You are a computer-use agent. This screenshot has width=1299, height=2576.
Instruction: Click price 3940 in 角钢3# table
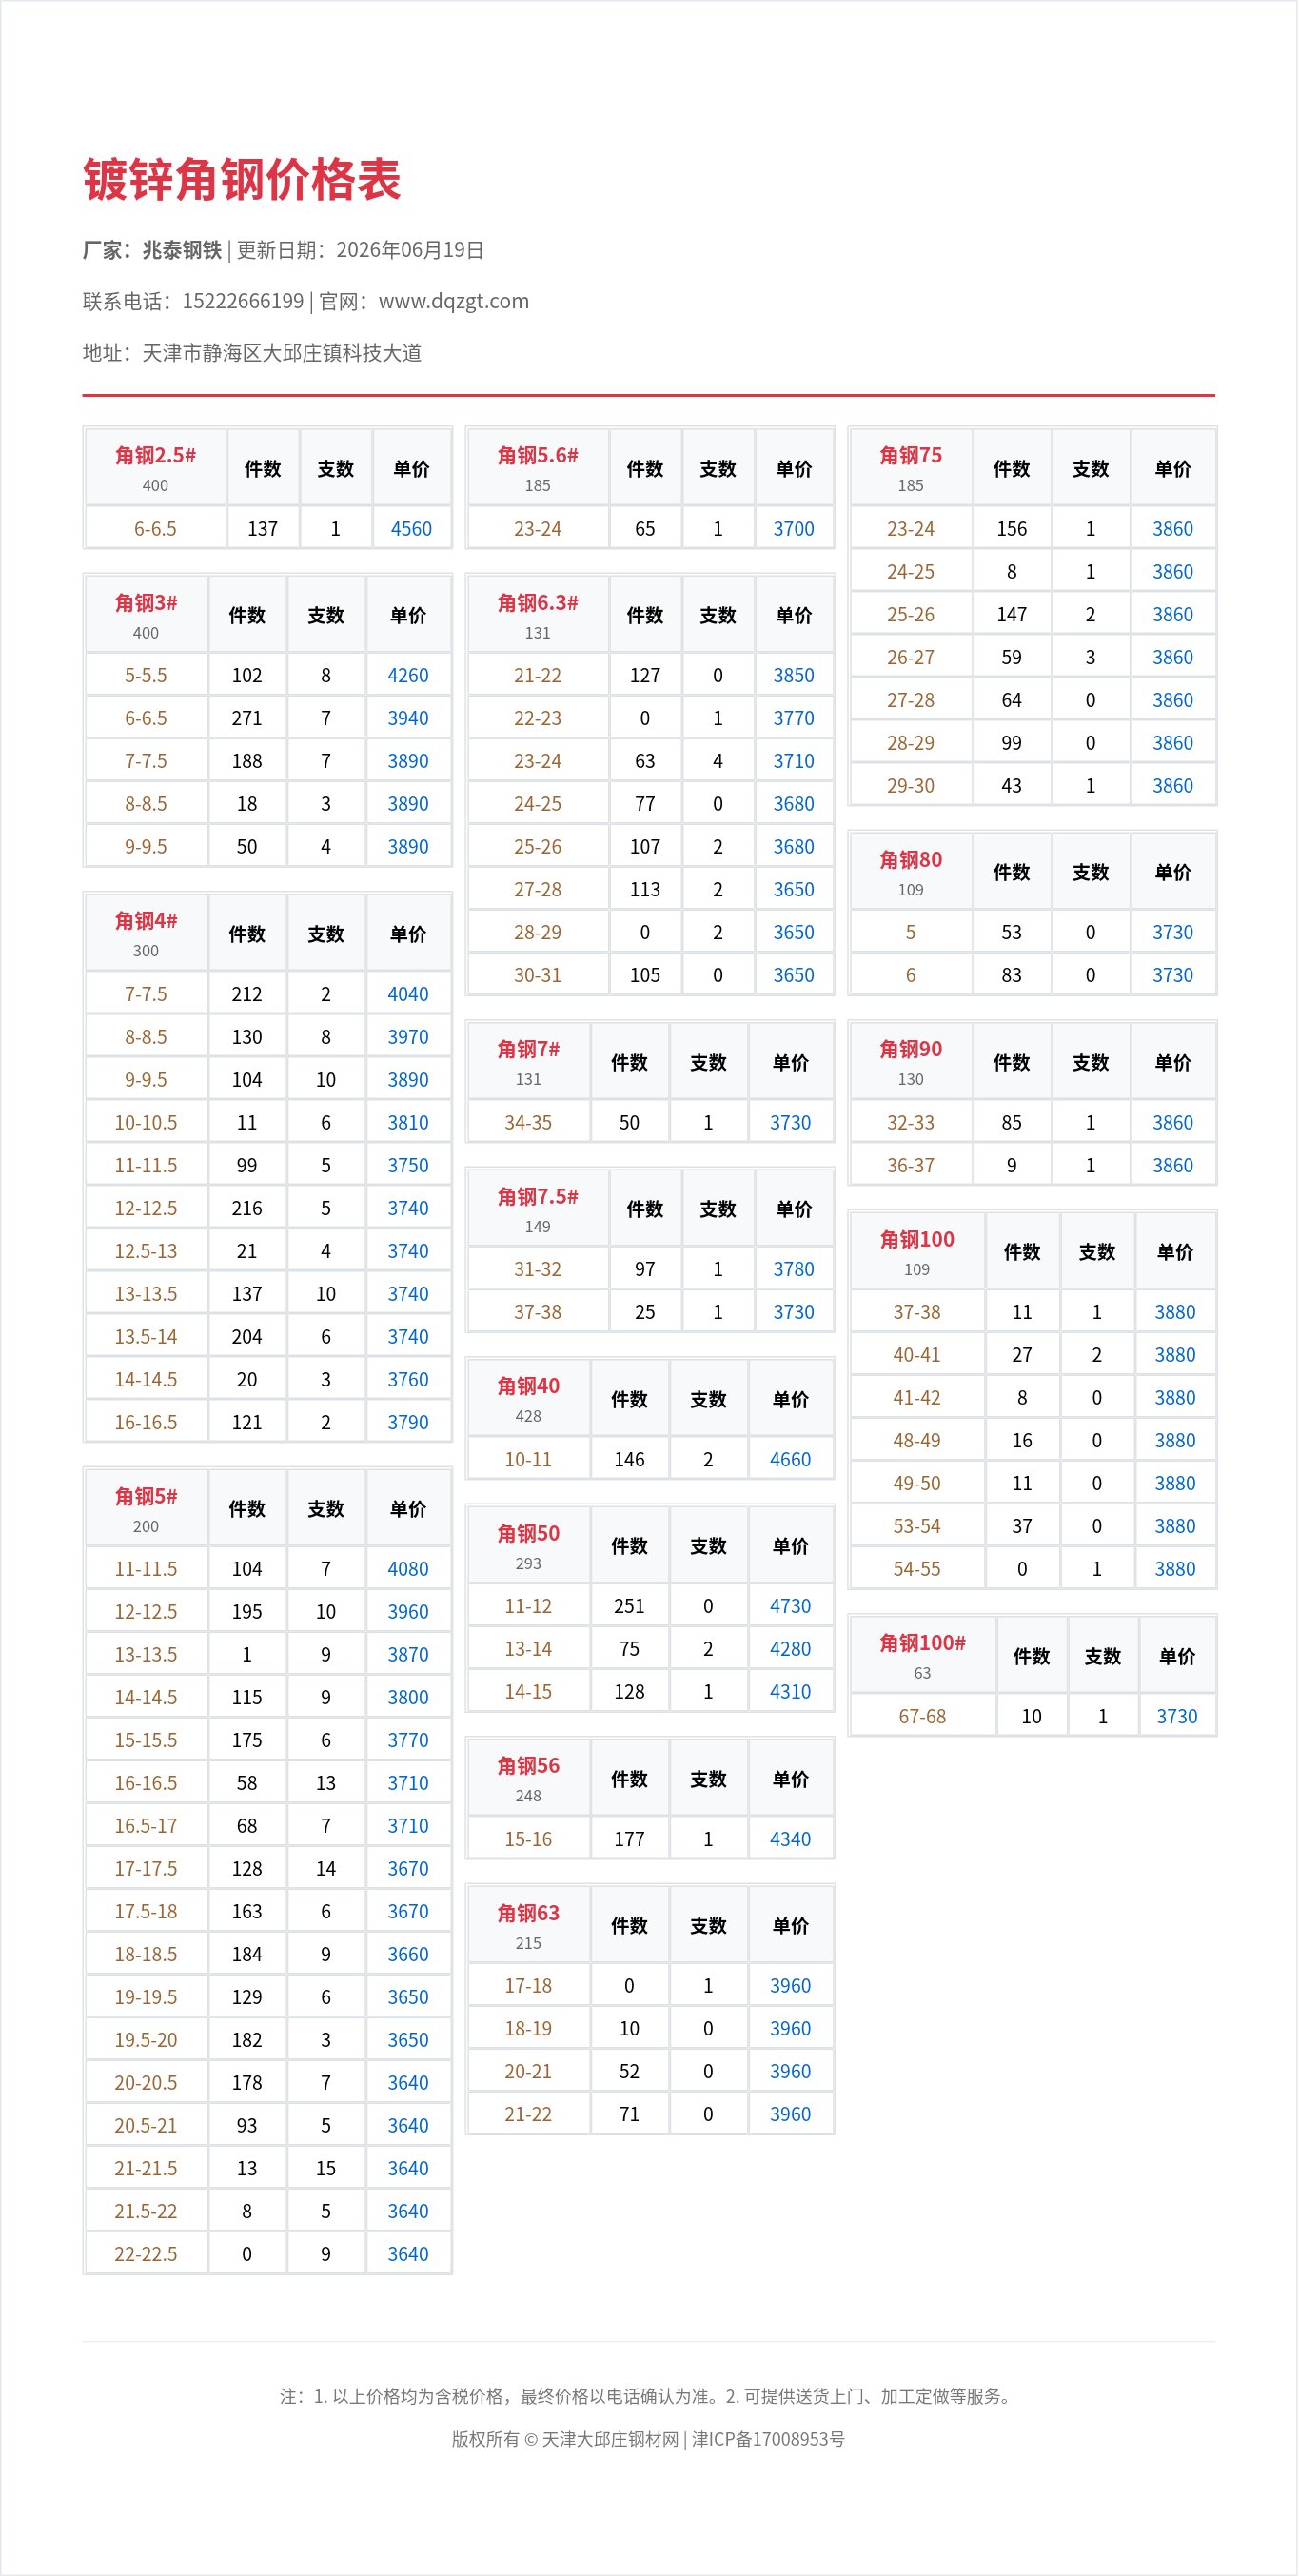point(408,719)
